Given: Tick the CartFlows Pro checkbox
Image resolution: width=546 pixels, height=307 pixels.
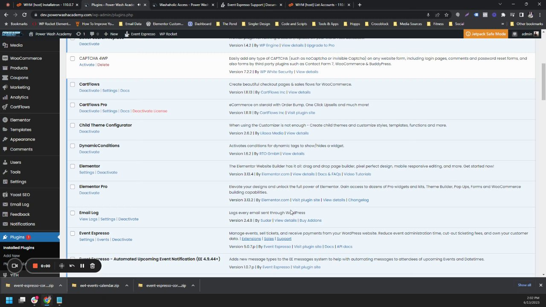Looking at the screenshot, I should point(73,105).
